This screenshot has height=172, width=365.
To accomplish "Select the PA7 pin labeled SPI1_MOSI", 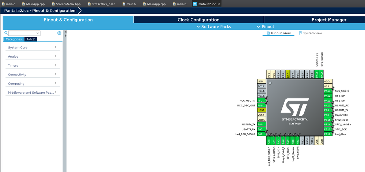I will click(288, 141).
